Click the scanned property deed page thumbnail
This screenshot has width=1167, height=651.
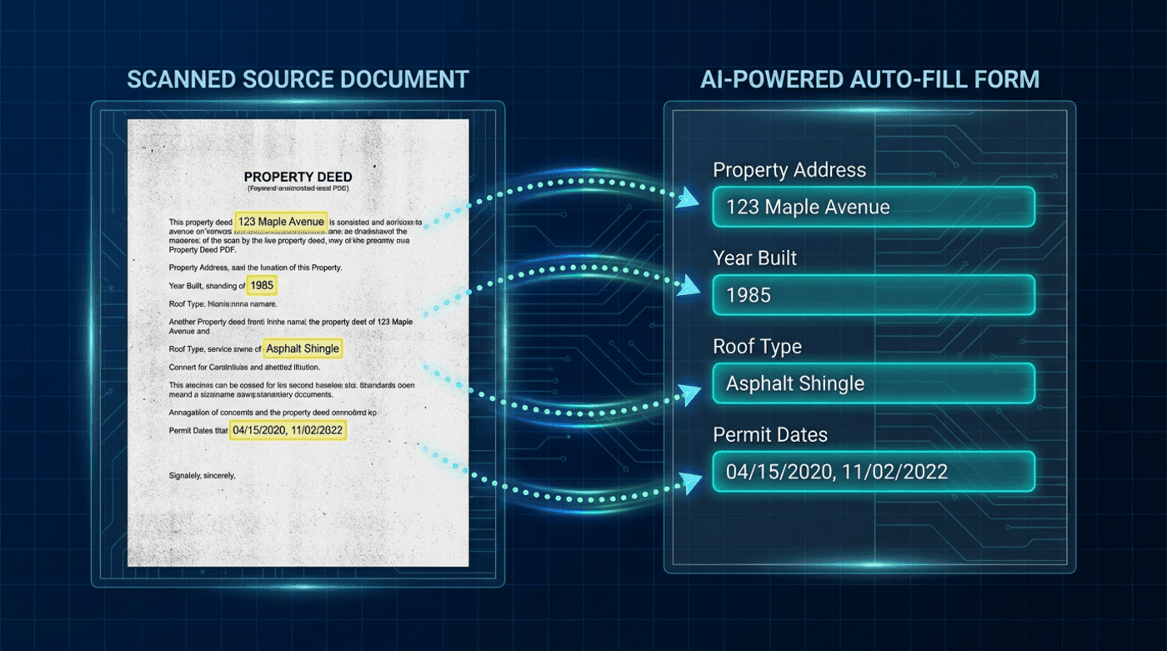coord(298,343)
